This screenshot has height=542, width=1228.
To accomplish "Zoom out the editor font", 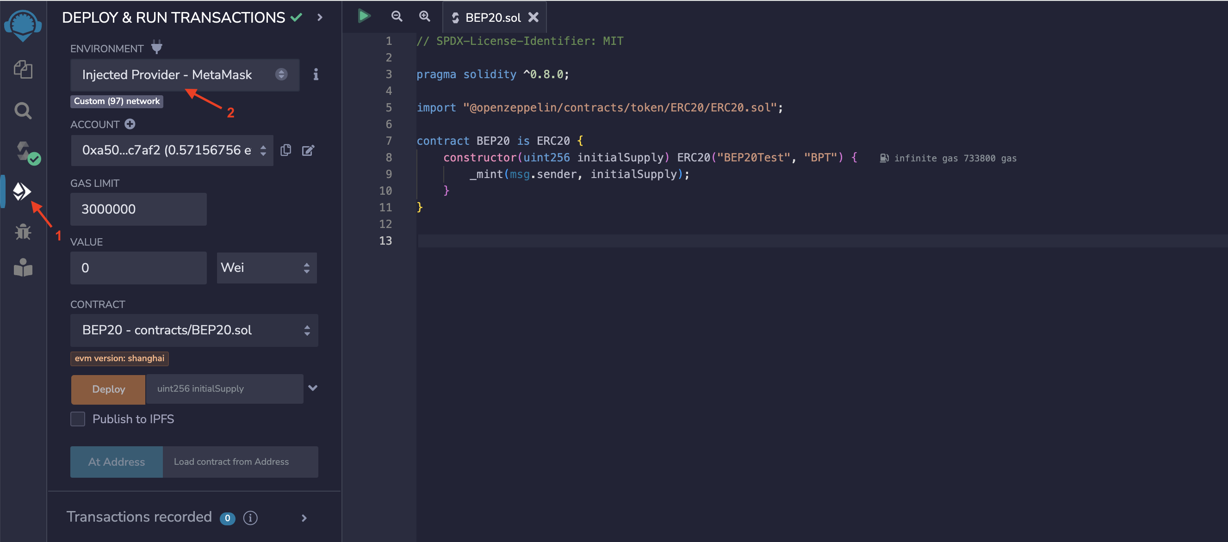I will pos(397,17).
